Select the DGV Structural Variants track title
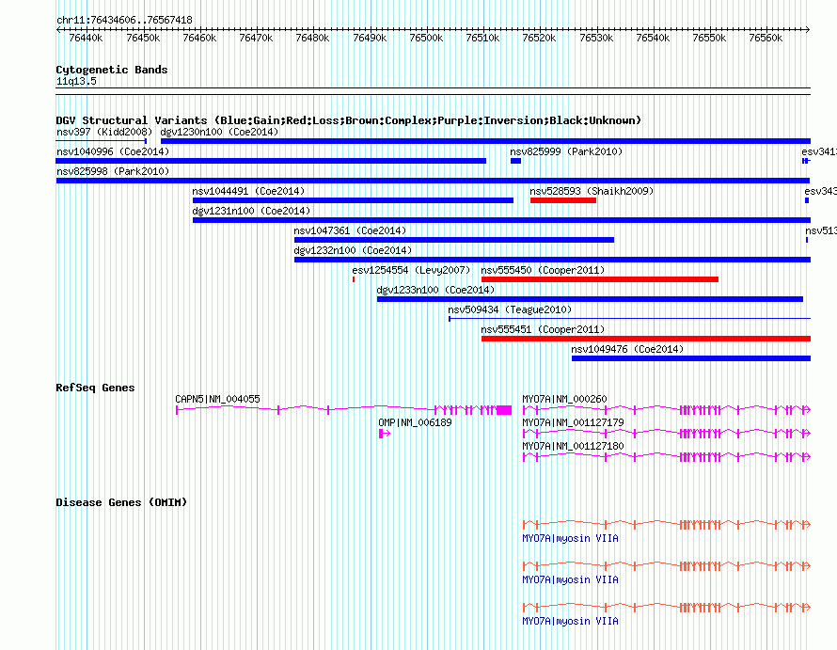Viewport: 837px width, 650px height. pyautogui.click(x=349, y=120)
